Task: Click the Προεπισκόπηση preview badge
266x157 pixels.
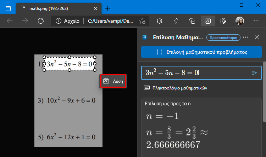Action: [x=223, y=37]
